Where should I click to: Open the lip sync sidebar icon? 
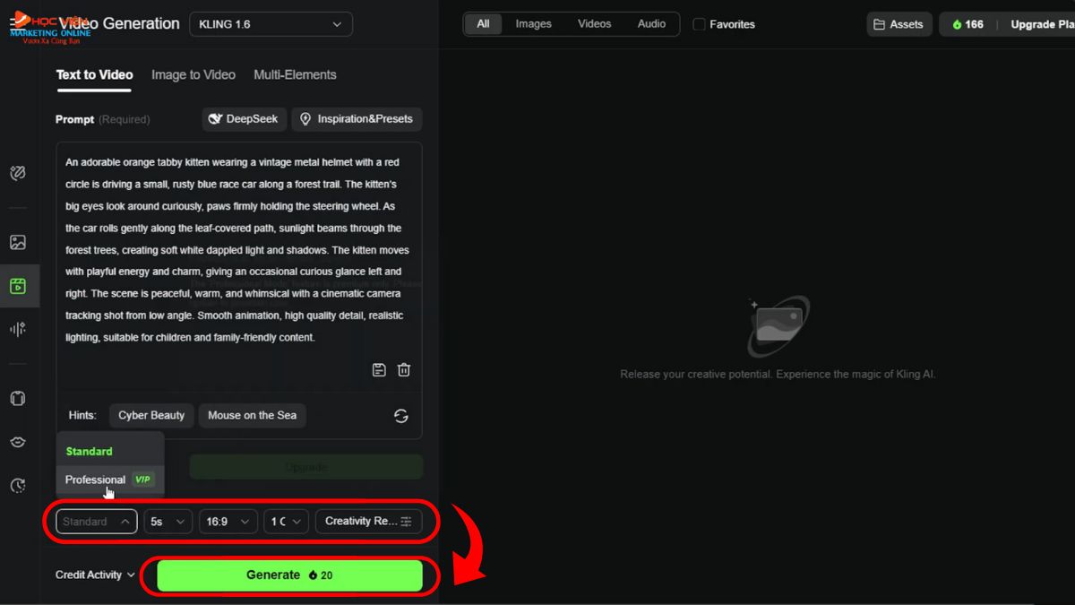click(x=18, y=442)
